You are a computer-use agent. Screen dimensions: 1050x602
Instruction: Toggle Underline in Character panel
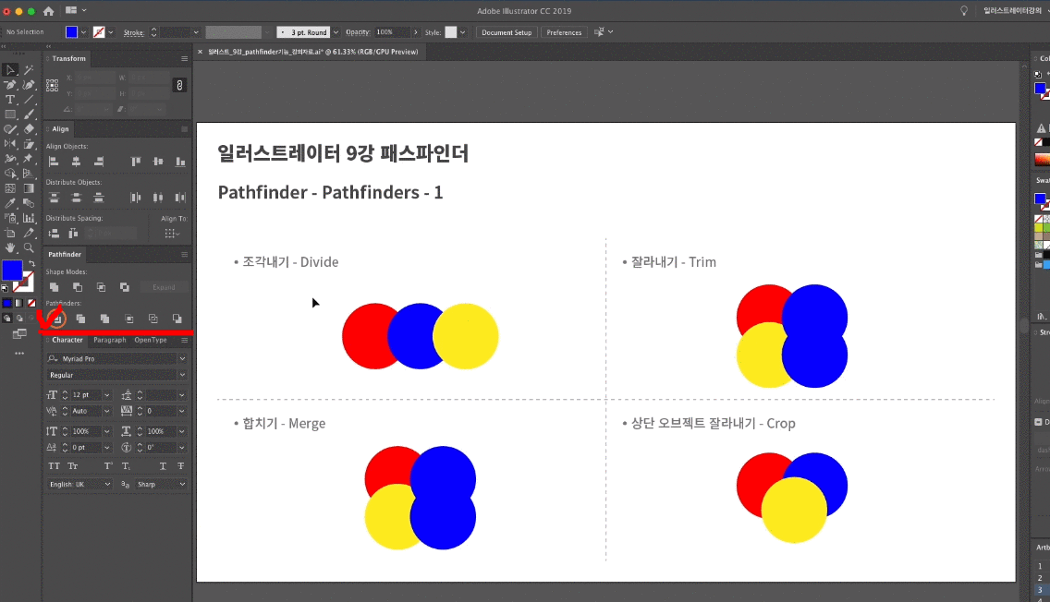tap(163, 465)
